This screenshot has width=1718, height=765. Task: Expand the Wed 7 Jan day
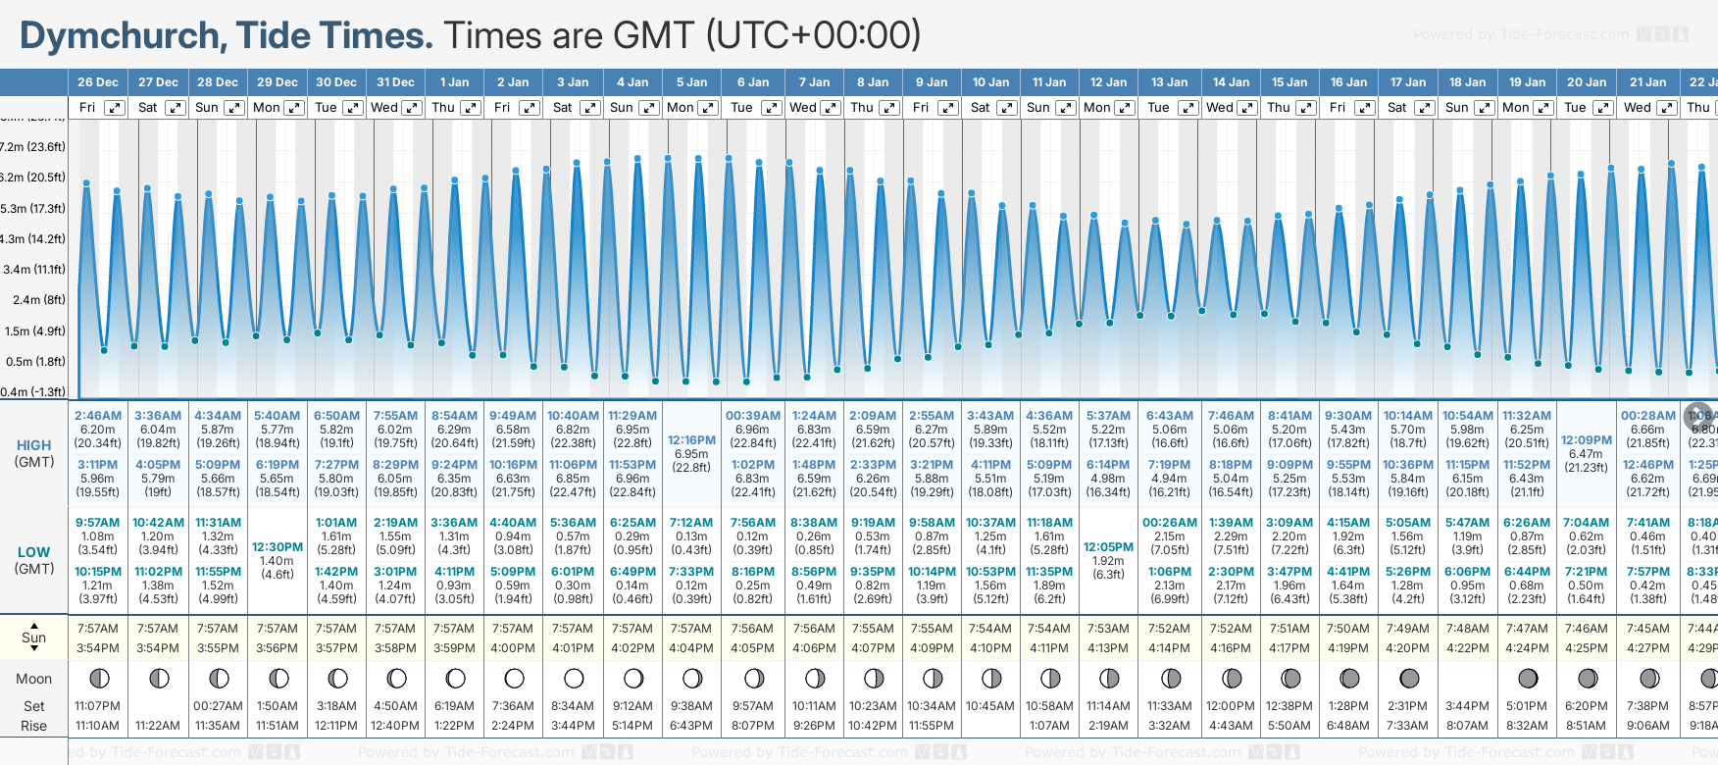831,108
